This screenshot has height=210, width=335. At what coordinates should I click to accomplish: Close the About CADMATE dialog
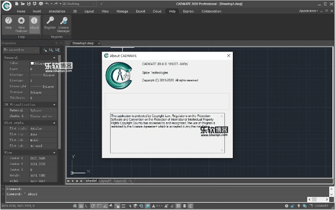[x=228, y=55]
